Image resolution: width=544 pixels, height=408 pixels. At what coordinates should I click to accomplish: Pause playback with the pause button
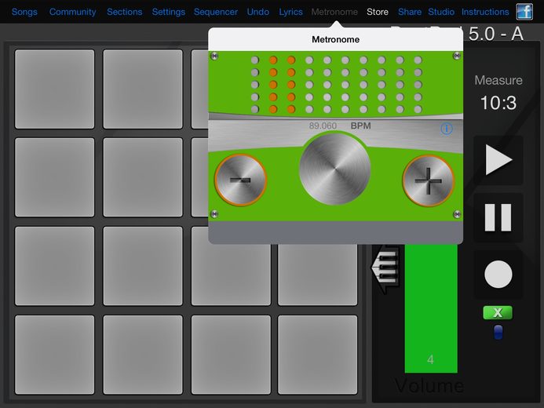pos(498,217)
